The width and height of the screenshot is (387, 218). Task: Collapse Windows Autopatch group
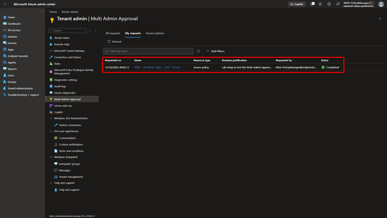[51, 157]
